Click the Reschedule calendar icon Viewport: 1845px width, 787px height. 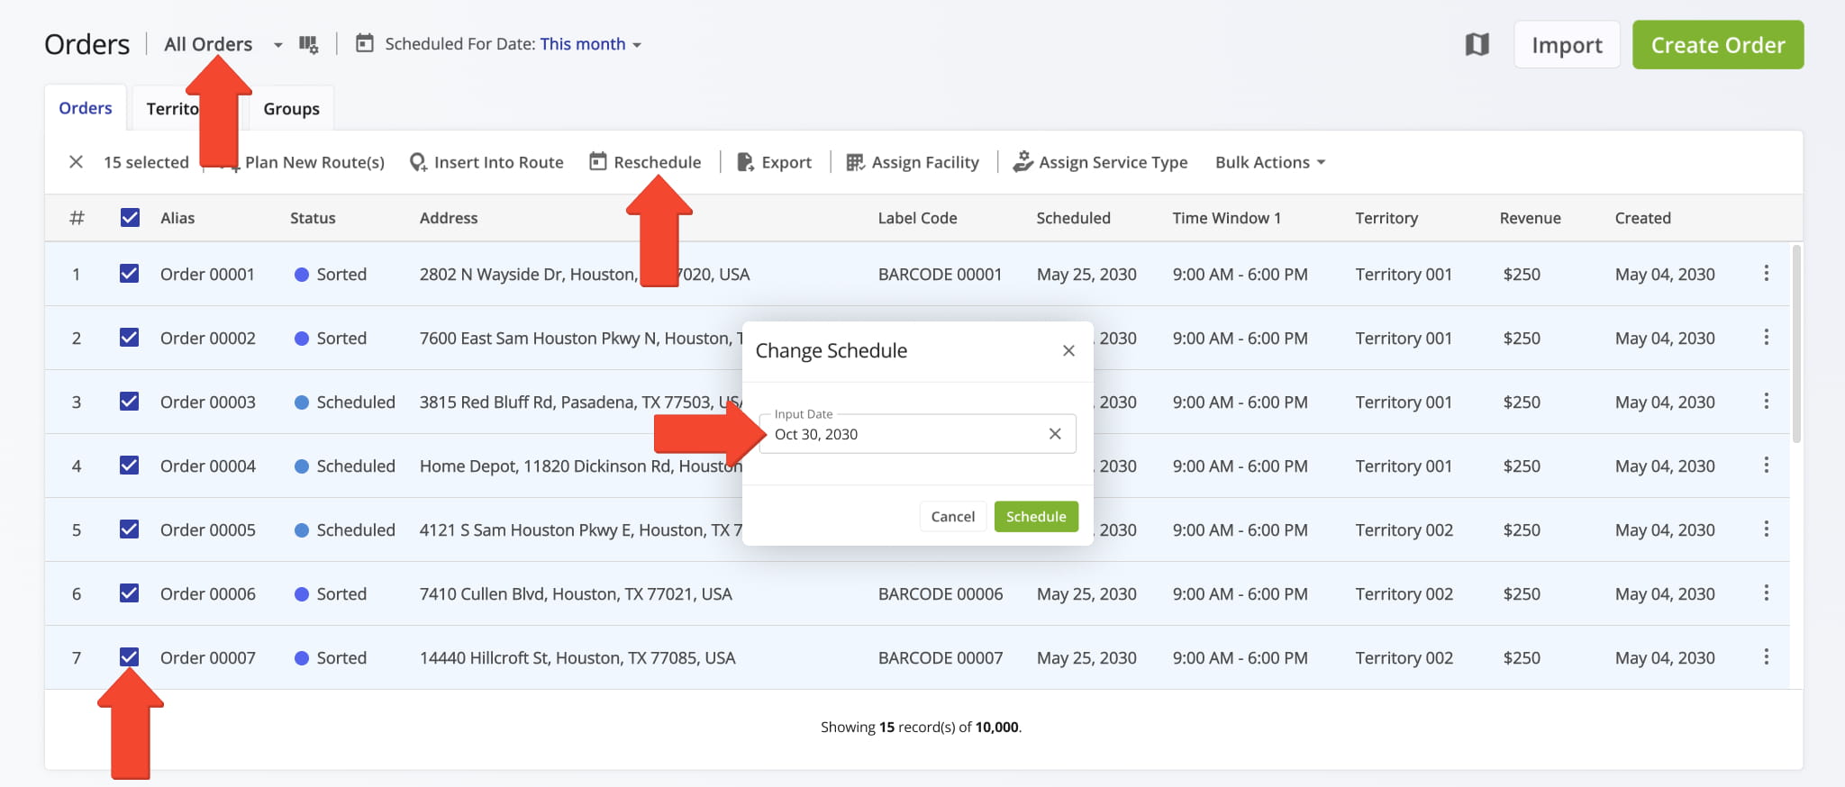[598, 161]
